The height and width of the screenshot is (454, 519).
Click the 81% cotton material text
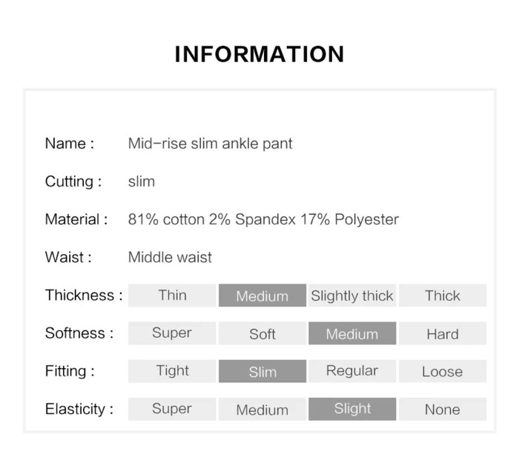coord(167,219)
